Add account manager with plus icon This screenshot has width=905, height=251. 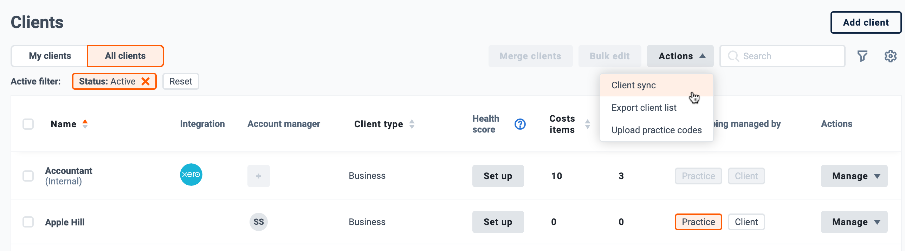pos(258,176)
